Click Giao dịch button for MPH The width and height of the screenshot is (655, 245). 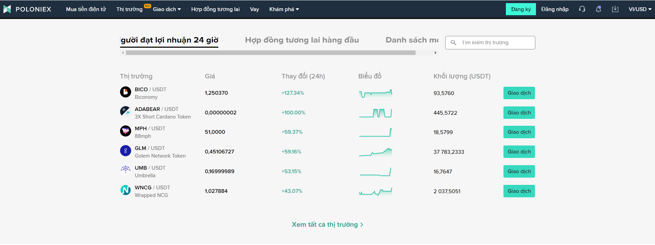(519, 132)
